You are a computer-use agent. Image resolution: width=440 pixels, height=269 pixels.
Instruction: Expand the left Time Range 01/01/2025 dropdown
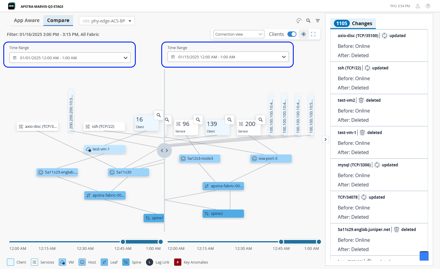click(x=70, y=58)
